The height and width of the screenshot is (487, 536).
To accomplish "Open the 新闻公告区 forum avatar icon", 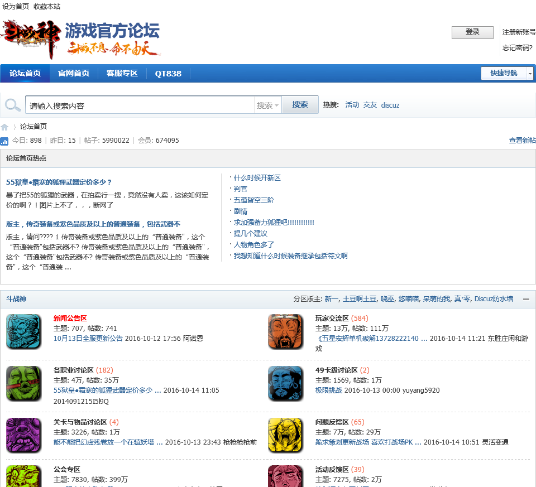I will pos(23,331).
